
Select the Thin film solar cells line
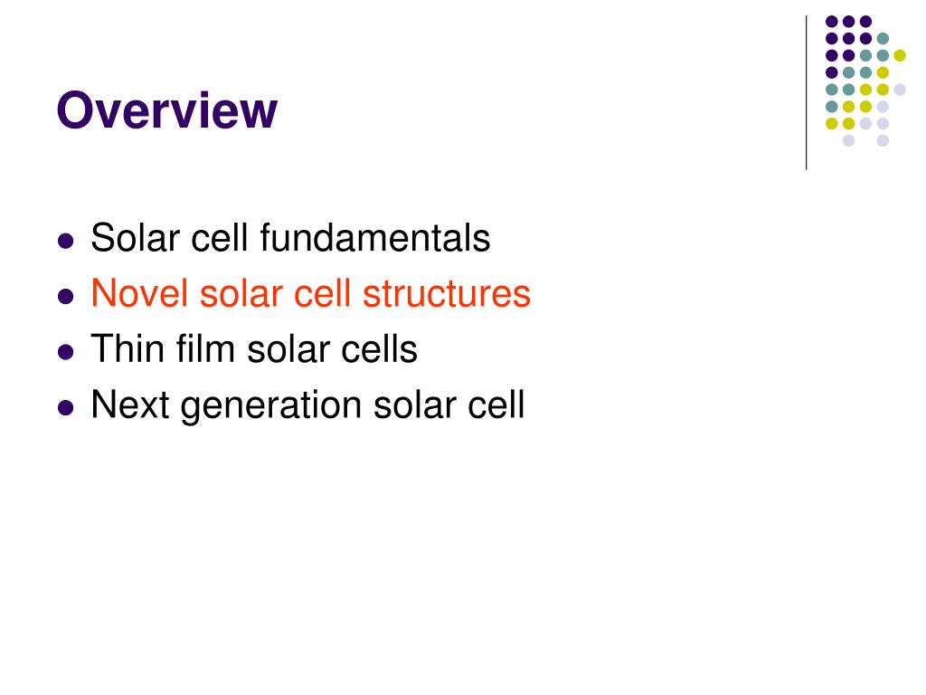pos(254,348)
